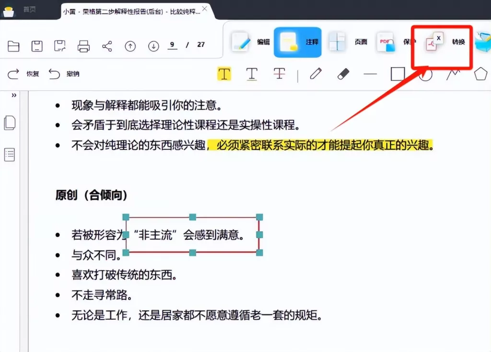The width and height of the screenshot is (491, 352).
Task: Click the line 现象与解释都能吸引你的注意
Action: coord(147,106)
